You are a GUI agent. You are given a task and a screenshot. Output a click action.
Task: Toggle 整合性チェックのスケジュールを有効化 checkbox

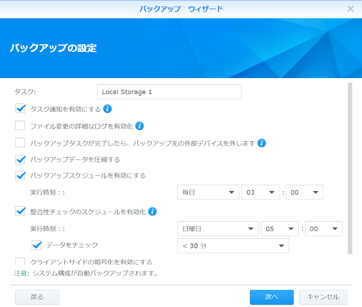pyautogui.click(x=20, y=211)
